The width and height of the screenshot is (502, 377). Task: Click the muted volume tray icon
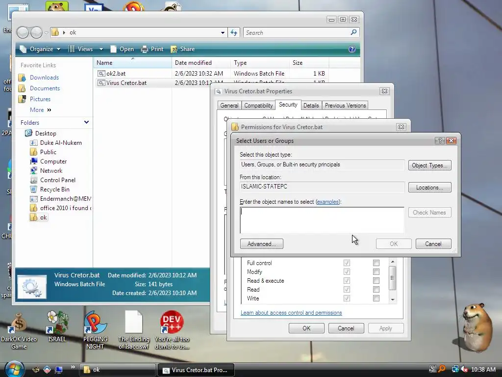tap(464, 369)
